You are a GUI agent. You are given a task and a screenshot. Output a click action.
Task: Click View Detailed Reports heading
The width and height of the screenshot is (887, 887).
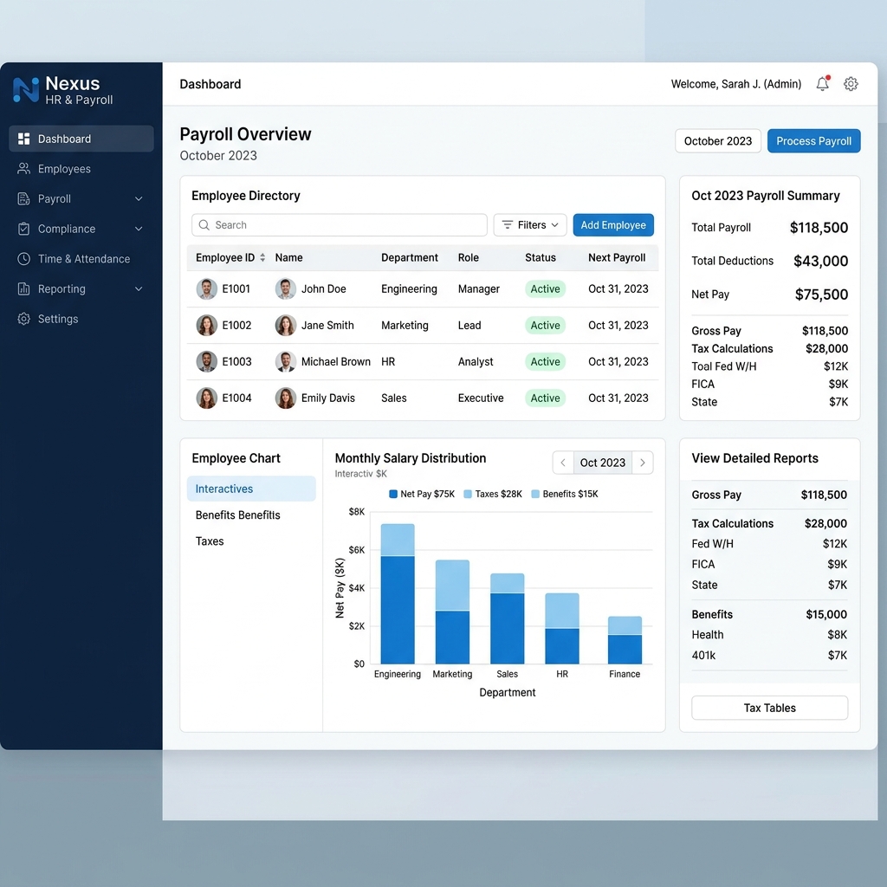click(x=754, y=457)
